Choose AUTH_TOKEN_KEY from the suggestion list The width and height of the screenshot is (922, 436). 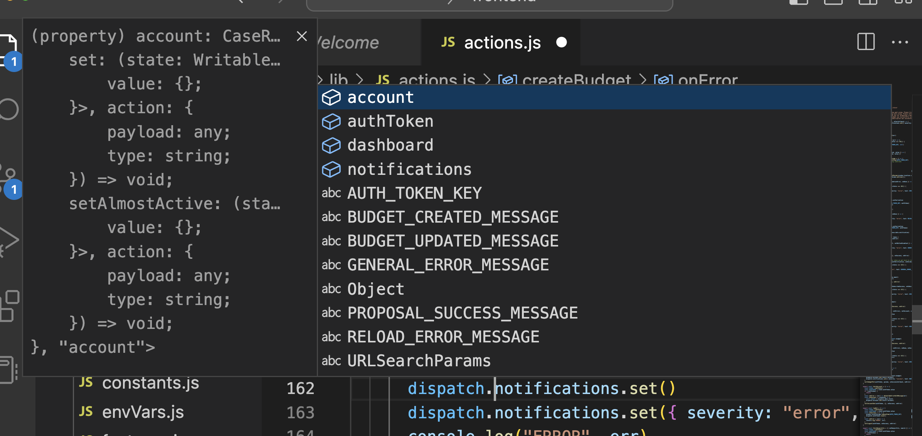click(x=414, y=193)
